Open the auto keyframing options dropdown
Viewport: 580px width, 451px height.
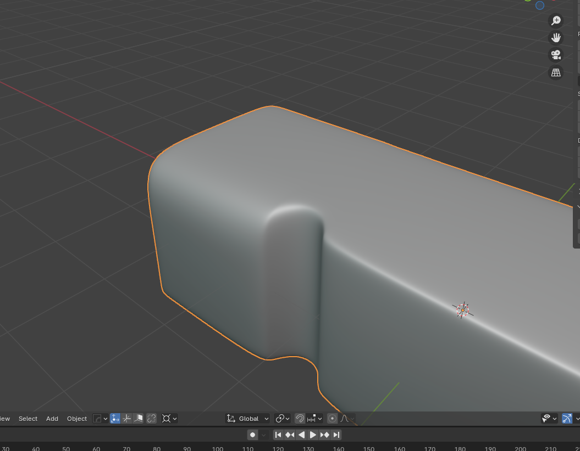263,435
